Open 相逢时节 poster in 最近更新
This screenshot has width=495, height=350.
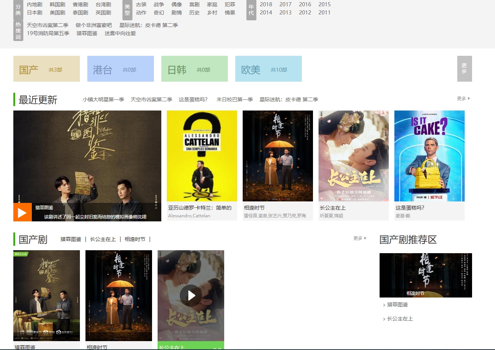point(278,156)
